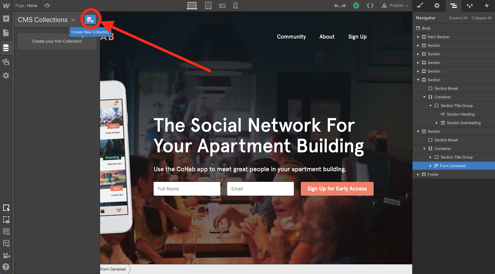Open the Add Elements panel

[6, 19]
